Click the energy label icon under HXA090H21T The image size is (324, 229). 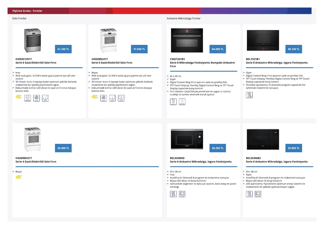pos(18,177)
